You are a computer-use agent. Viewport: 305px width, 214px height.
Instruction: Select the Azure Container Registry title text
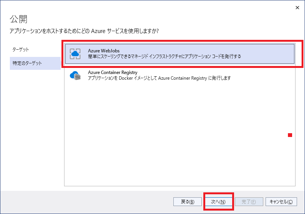click(113, 72)
